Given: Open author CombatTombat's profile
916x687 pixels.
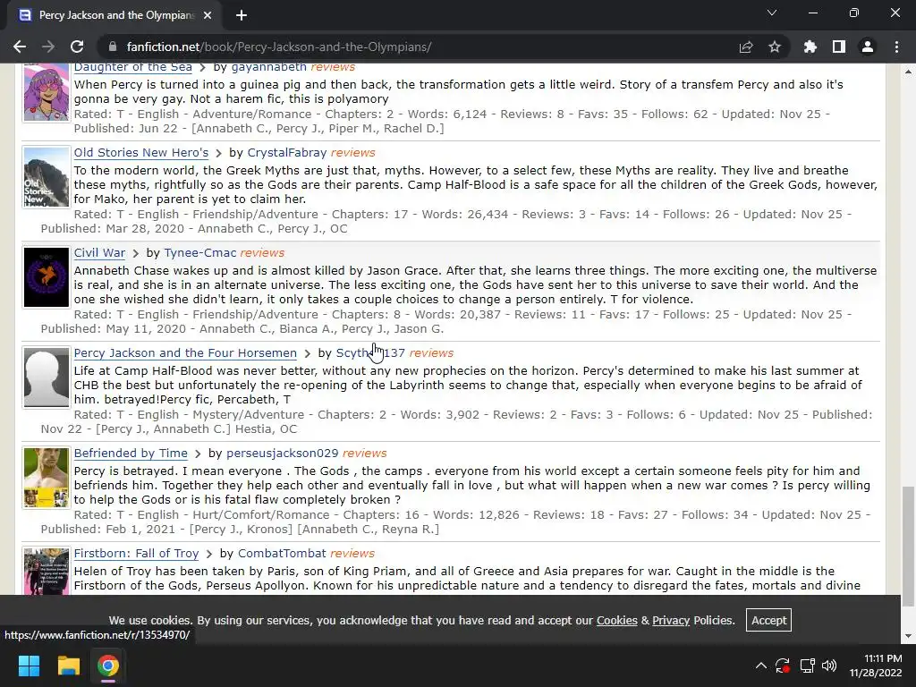Looking at the screenshot, I should pos(282,553).
